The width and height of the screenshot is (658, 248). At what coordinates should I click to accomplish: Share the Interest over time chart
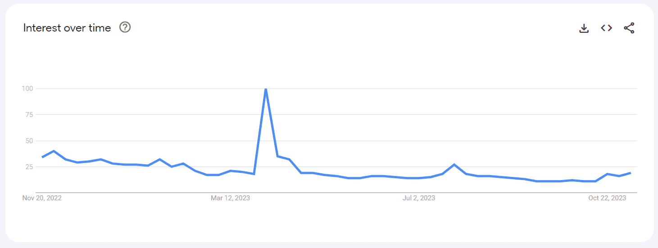[x=629, y=28]
